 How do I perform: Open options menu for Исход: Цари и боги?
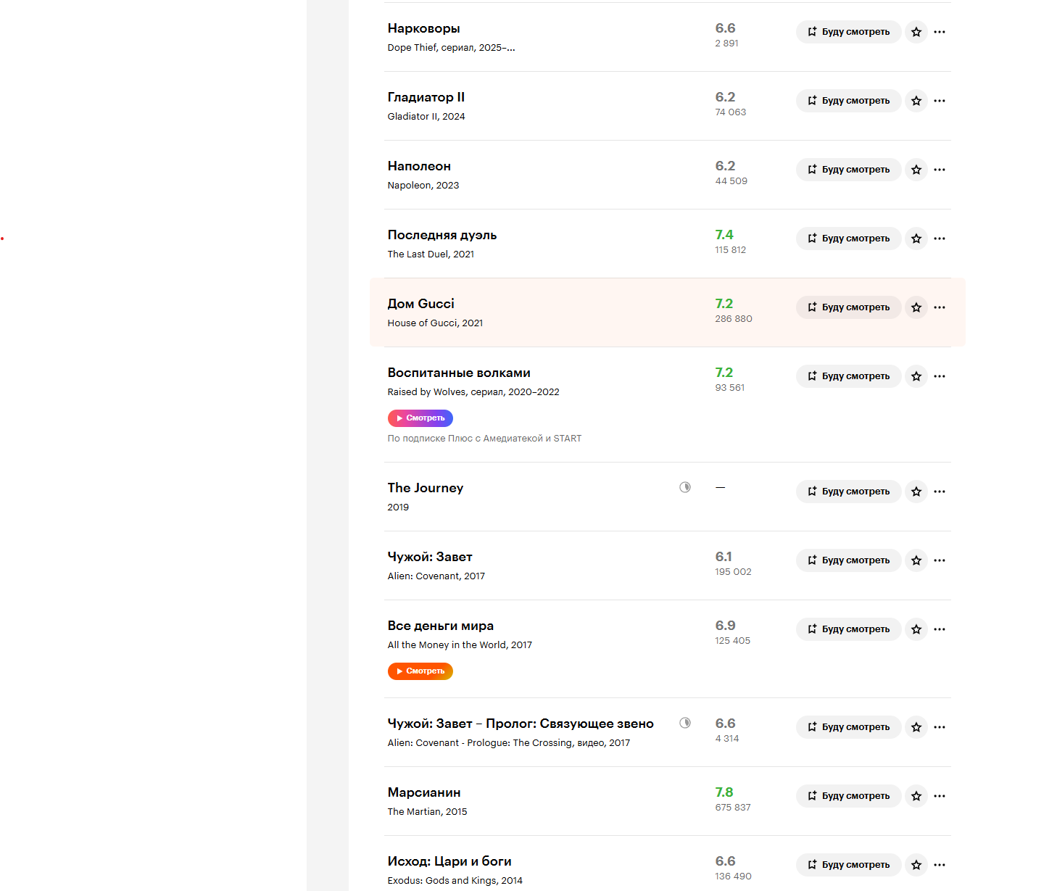point(940,865)
